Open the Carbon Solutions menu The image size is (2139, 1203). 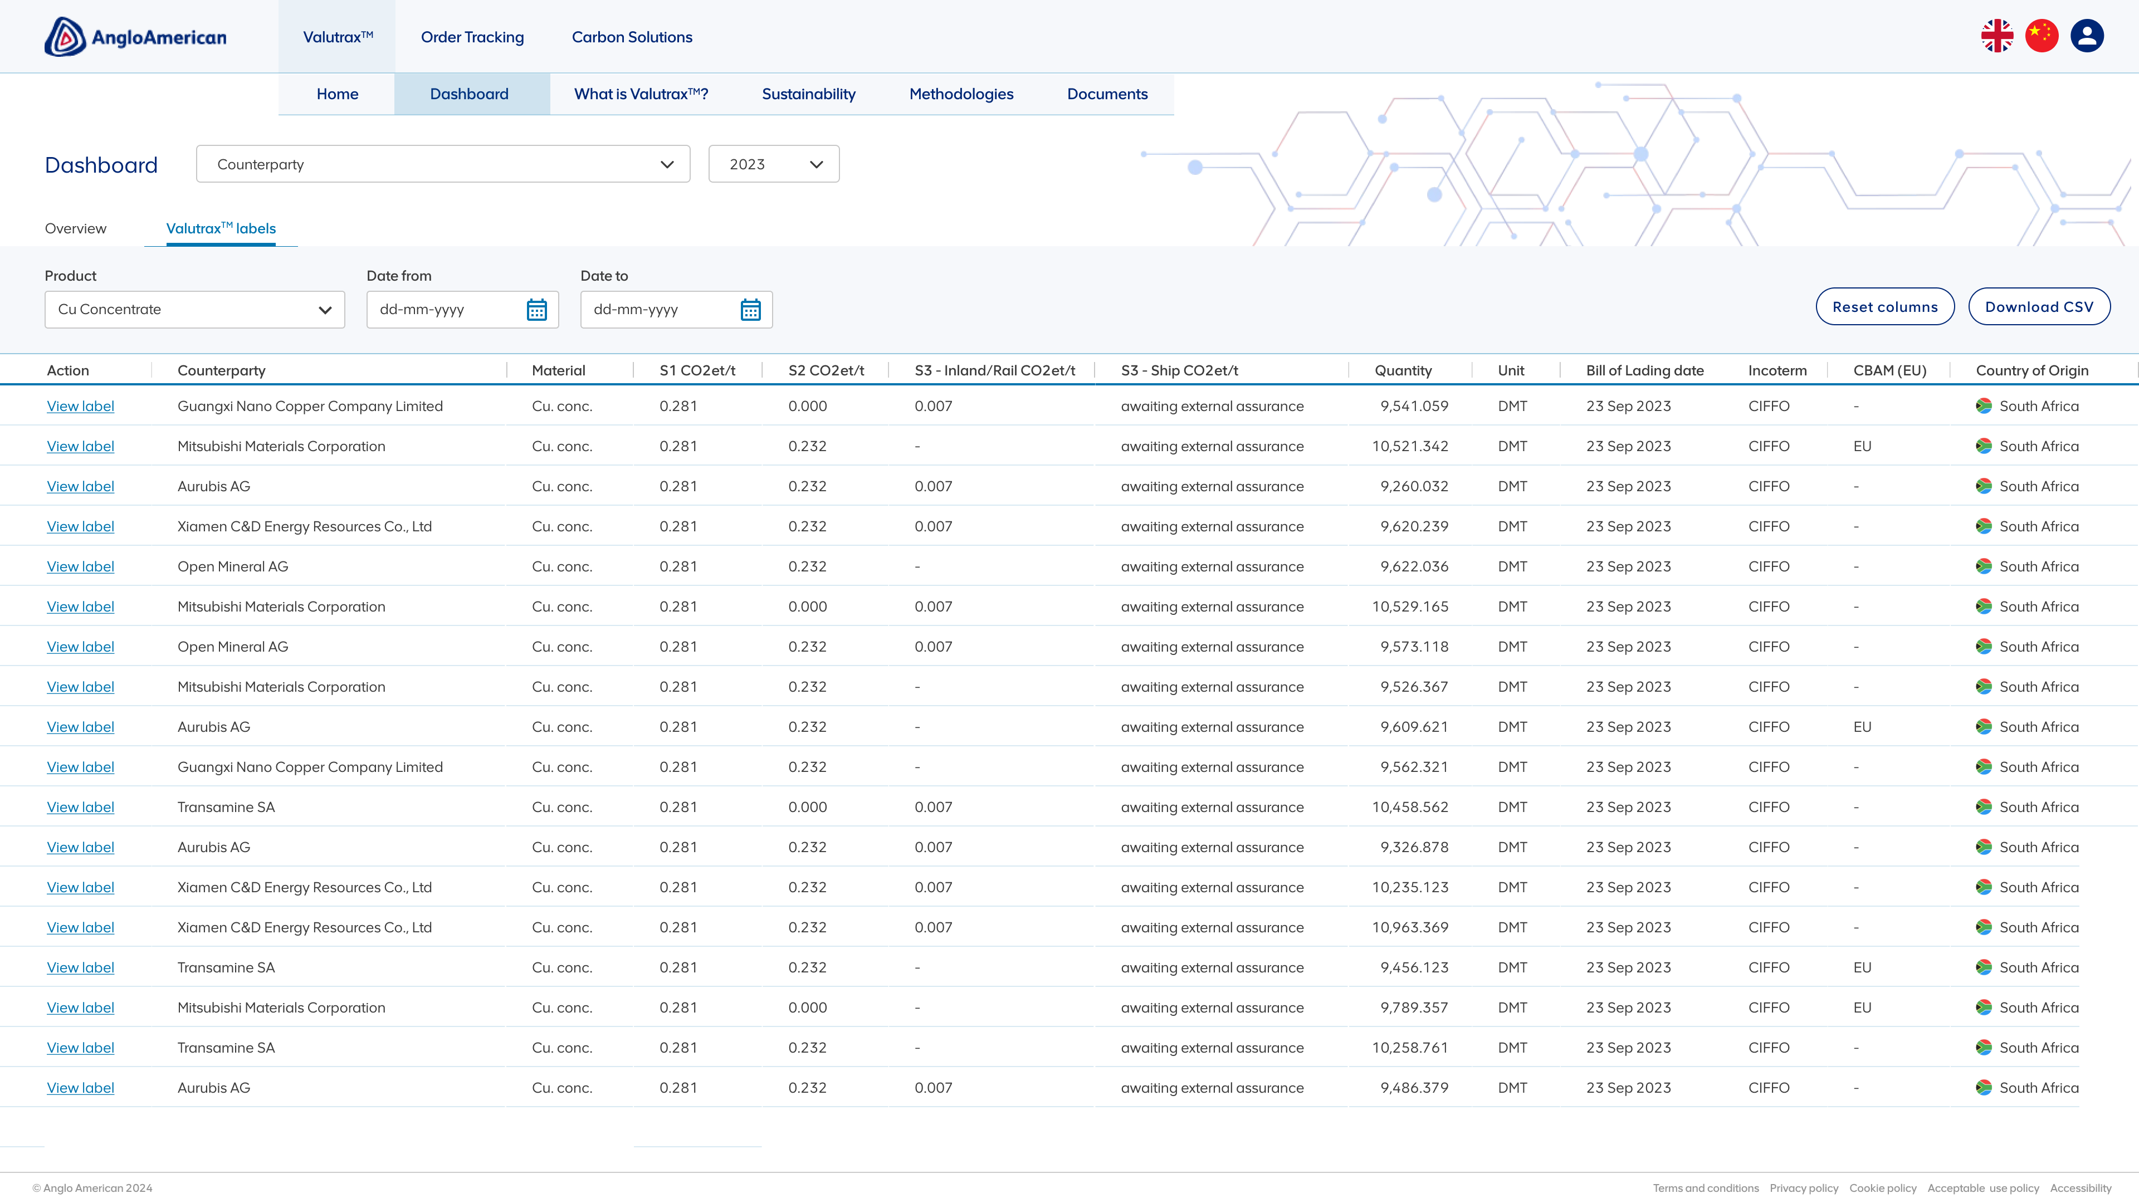point(632,37)
